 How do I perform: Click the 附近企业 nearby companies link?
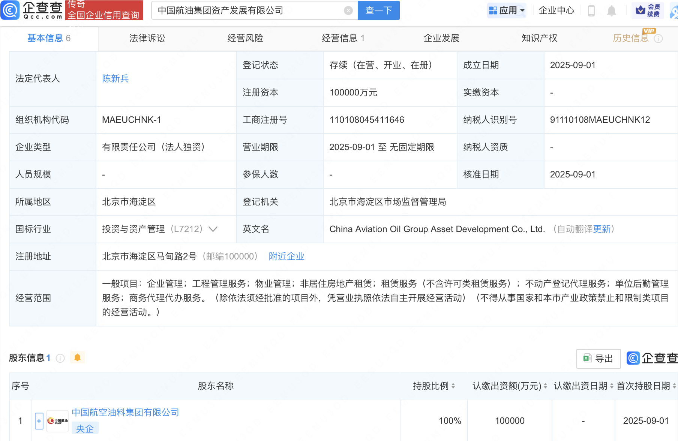286,256
